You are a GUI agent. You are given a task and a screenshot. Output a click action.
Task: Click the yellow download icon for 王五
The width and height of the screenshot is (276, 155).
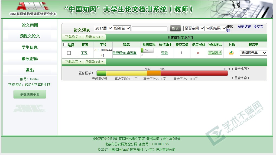coord(231,53)
